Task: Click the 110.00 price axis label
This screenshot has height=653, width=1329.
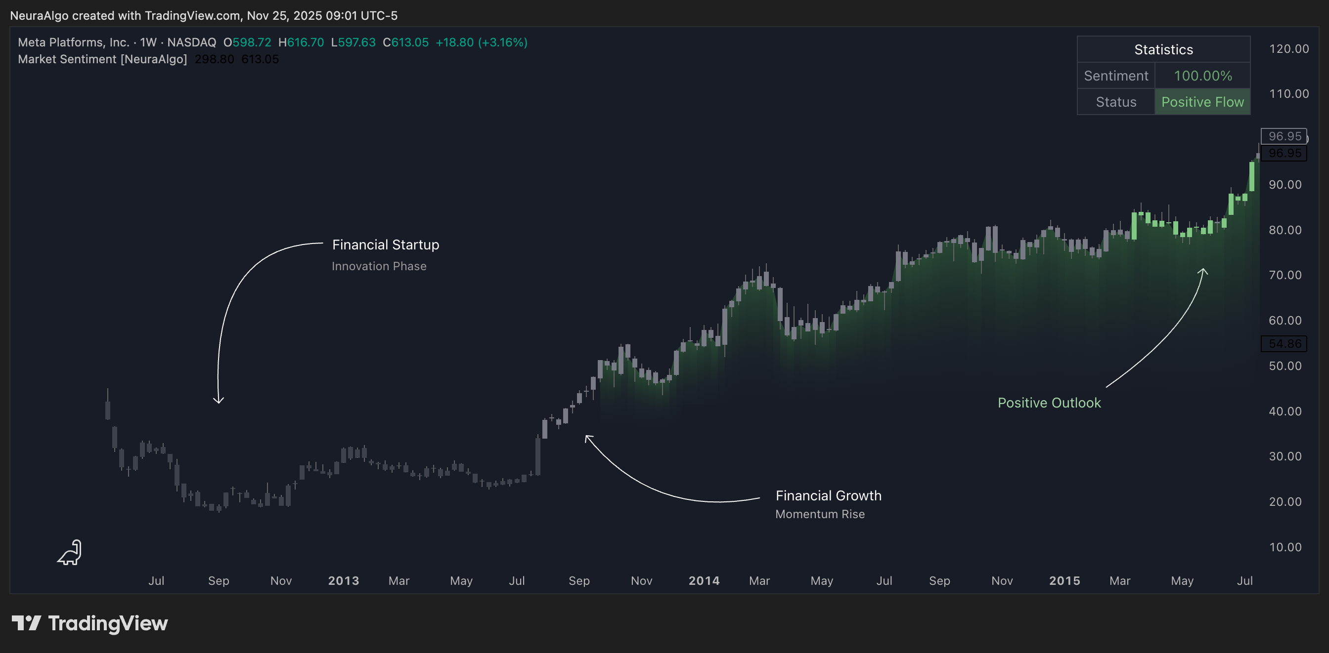Action: (1289, 94)
